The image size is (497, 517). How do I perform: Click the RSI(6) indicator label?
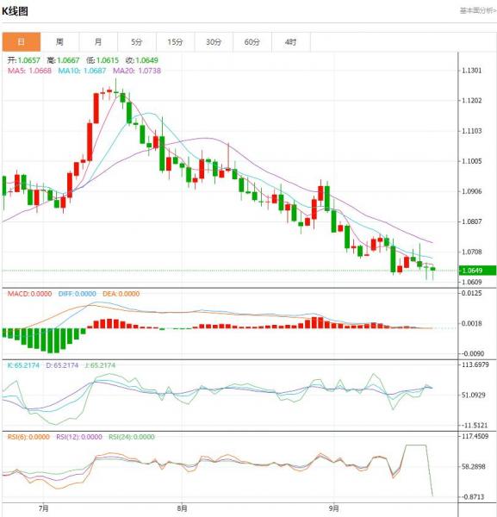point(28,437)
